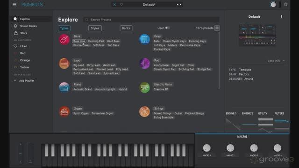Viewport: 299px width, 168px height.
Task: Select the Piano category icon
Action: [x=64, y=87]
